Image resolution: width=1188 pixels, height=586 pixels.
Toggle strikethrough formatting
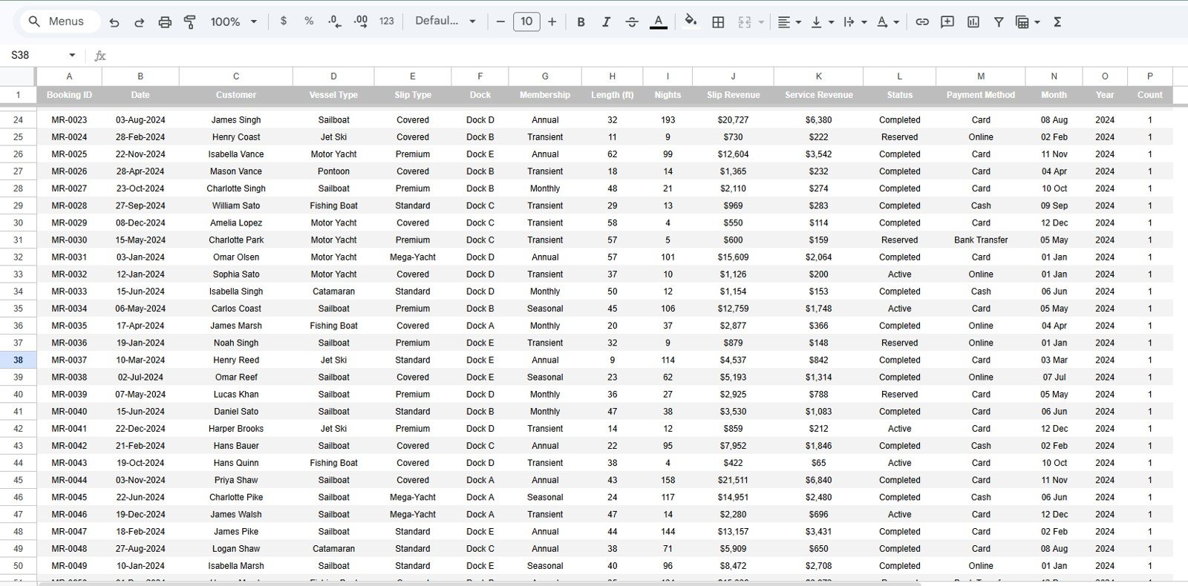632,22
